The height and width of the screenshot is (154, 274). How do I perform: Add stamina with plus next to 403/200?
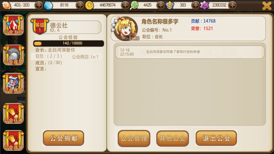[39, 5]
